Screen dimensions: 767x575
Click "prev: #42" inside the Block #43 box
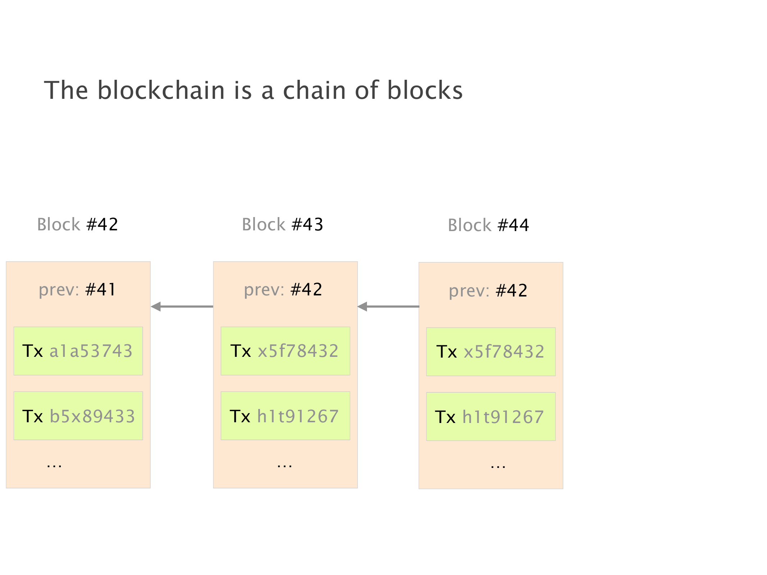coord(283,290)
